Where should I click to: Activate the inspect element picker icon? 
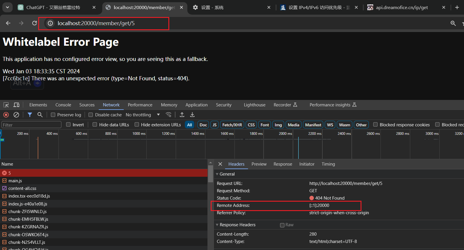(x=6, y=105)
